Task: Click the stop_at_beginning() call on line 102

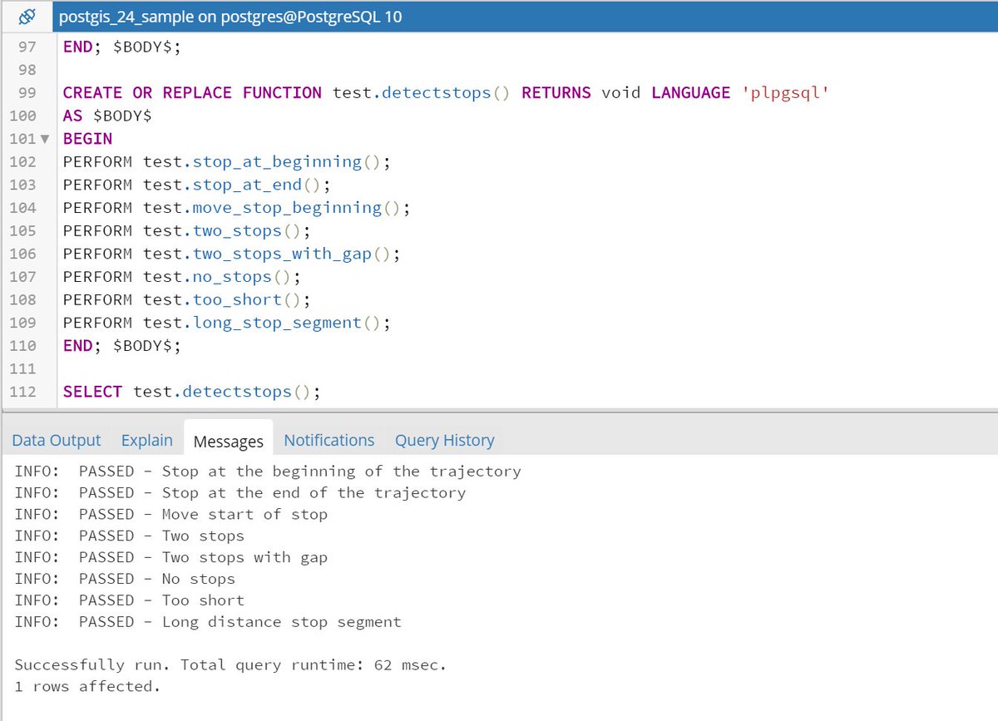Action: click(287, 161)
